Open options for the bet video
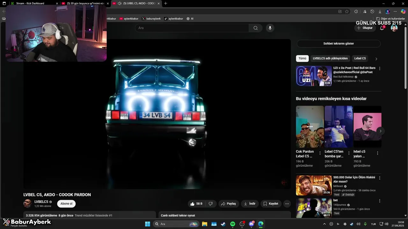408x229 pixels. [x=380, y=201]
